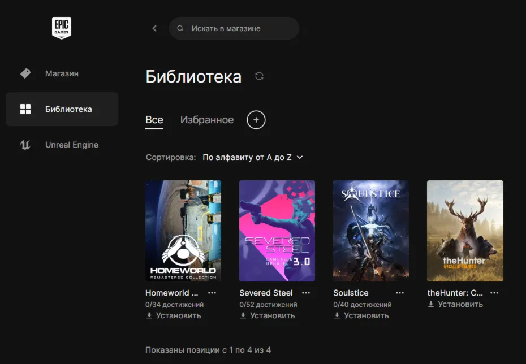526x364 pixels.
Task: Select Библиотека in the sidebar
Action: tap(62, 109)
